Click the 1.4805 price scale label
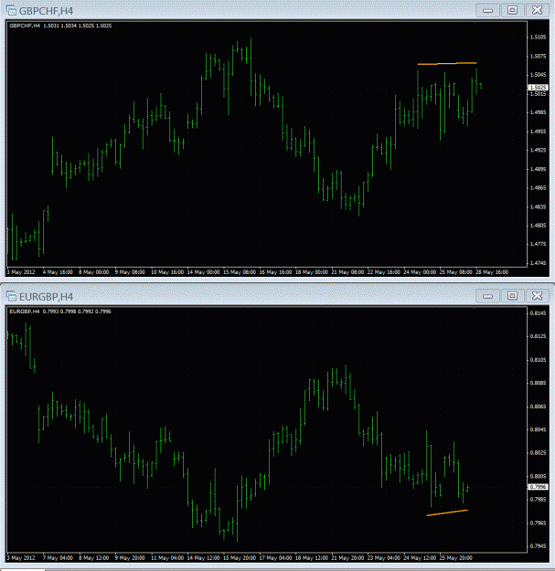 pyautogui.click(x=539, y=226)
